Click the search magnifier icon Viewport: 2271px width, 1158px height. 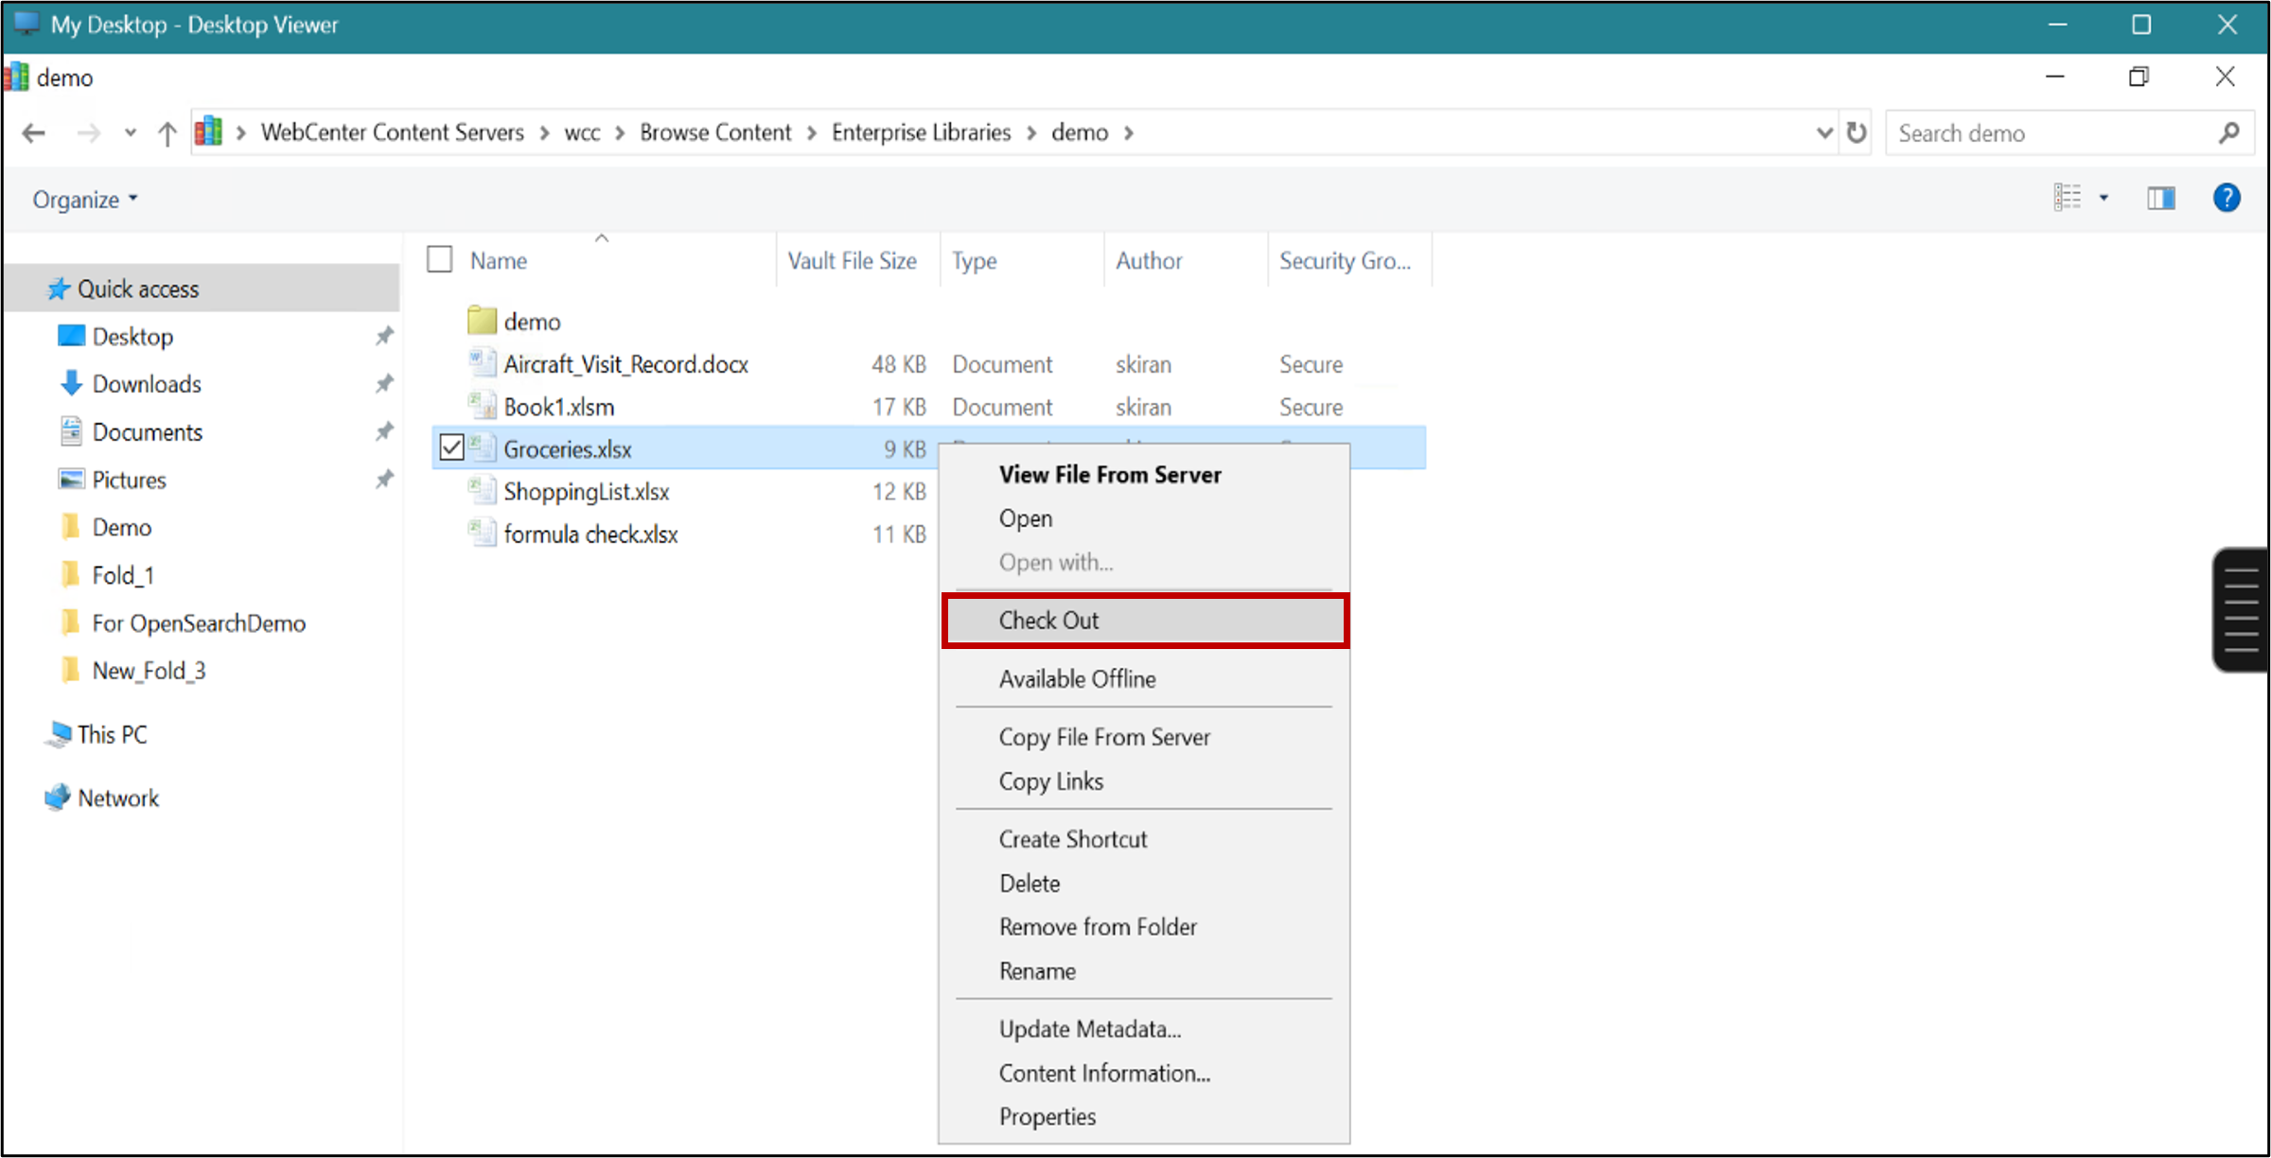pos(2228,133)
